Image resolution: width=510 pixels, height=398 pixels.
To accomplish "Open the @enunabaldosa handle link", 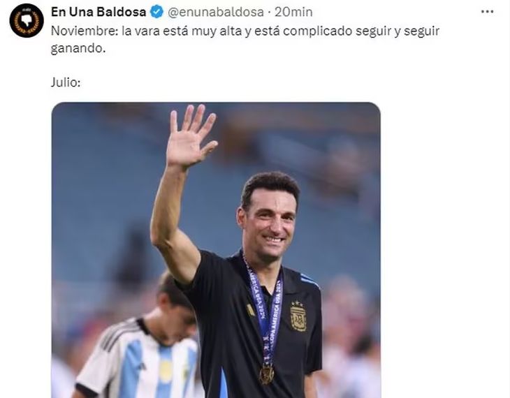I will pos(215,13).
